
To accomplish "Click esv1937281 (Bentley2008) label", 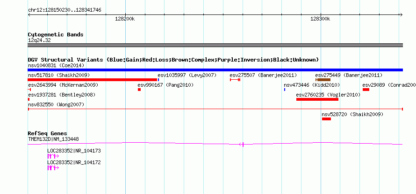I will point(62,95).
